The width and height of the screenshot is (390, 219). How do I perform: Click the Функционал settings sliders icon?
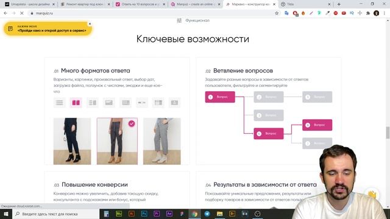[x=179, y=20]
